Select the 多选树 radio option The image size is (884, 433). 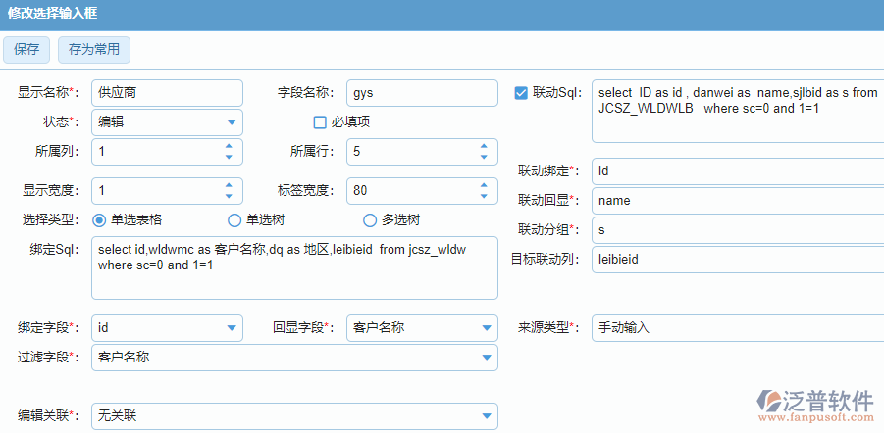click(x=370, y=219)
